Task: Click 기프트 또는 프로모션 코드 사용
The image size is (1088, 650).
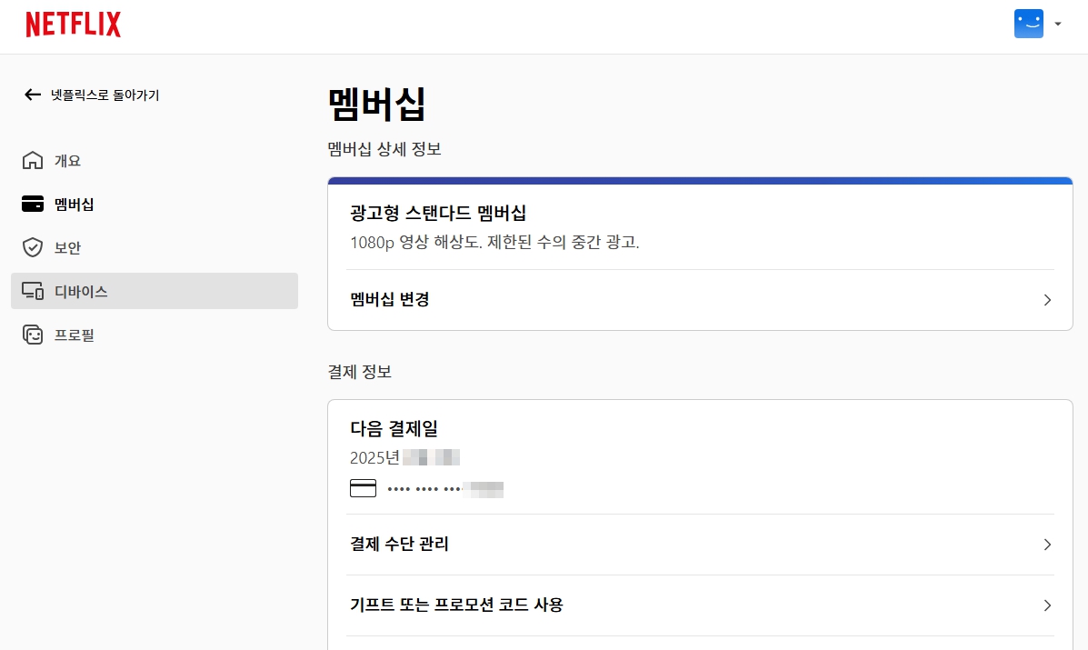Action: tap(457, 605)
